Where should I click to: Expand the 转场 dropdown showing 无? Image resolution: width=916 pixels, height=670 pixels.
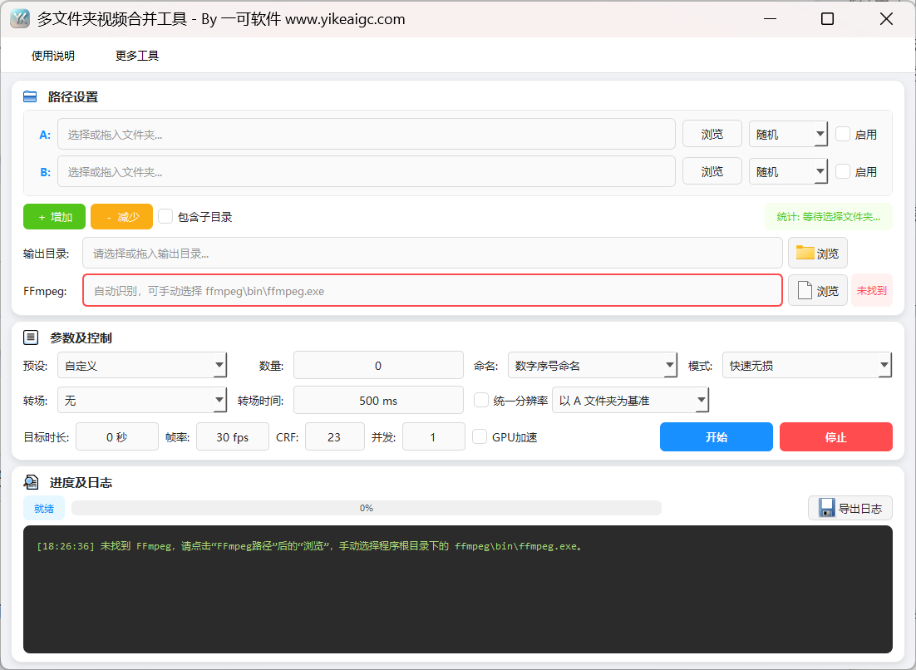pos(142,401)
